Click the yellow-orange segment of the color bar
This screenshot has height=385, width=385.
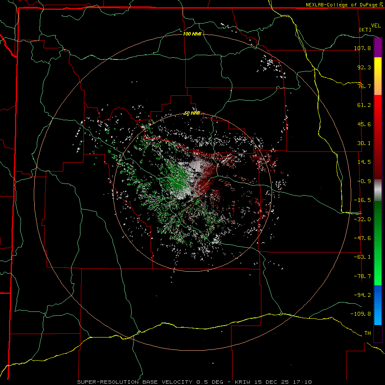378,76
